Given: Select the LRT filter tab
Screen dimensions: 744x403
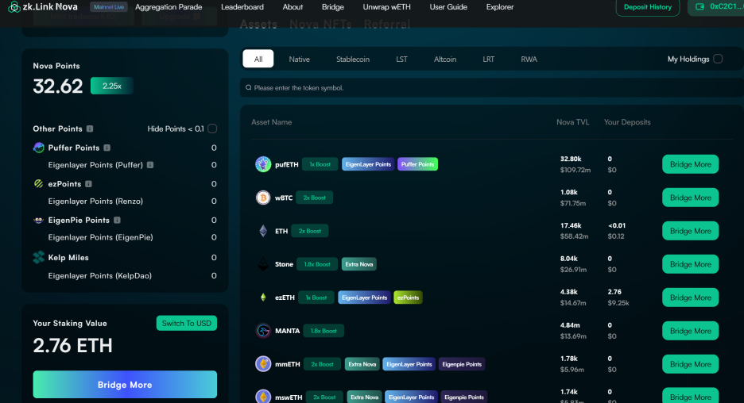Looking at the screenshot, I should [x=488, y=59].
